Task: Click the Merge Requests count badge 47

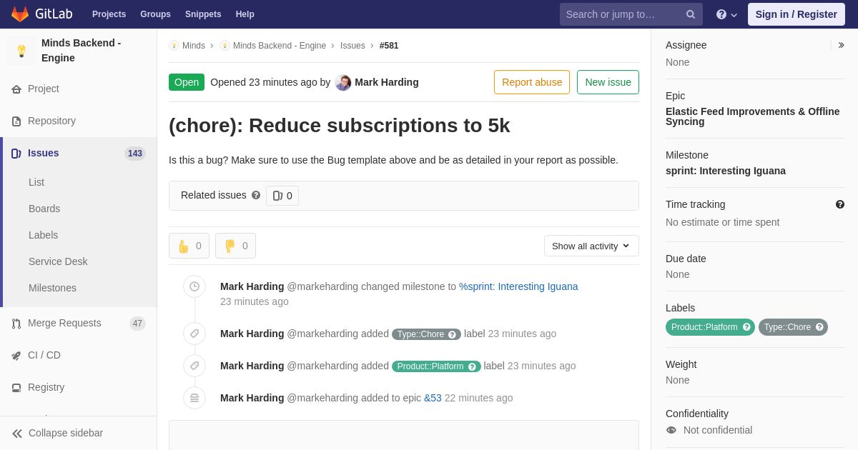Action: [x=137, y=324]
